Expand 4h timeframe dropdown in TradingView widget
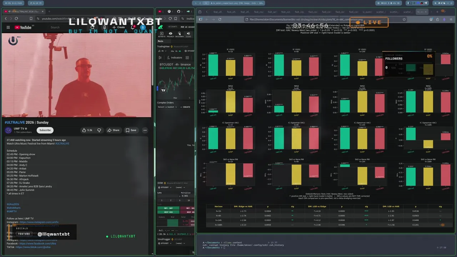The width and height of the screenshot is (457, 257). (x=162, y=51)
